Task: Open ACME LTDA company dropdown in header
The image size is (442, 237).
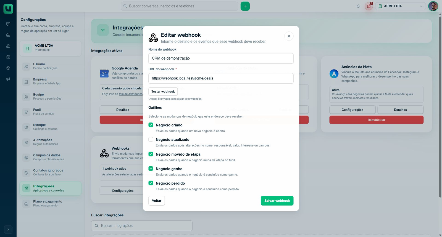Action: click(x=401, y=6)
